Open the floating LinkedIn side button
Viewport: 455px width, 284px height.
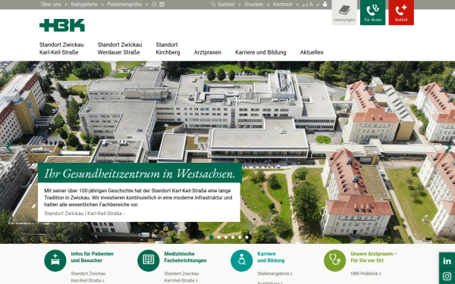point(447,261)
